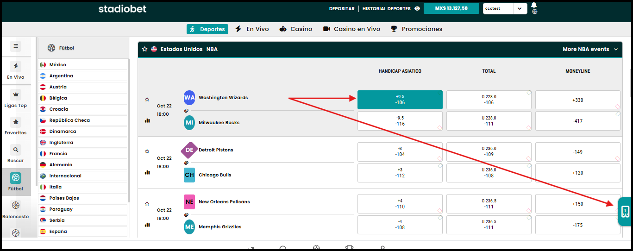The height and width of the screenshot is (251, 633).
Task: Open stats chart for Pistons vs Bulls
Action: pos(147,172)
